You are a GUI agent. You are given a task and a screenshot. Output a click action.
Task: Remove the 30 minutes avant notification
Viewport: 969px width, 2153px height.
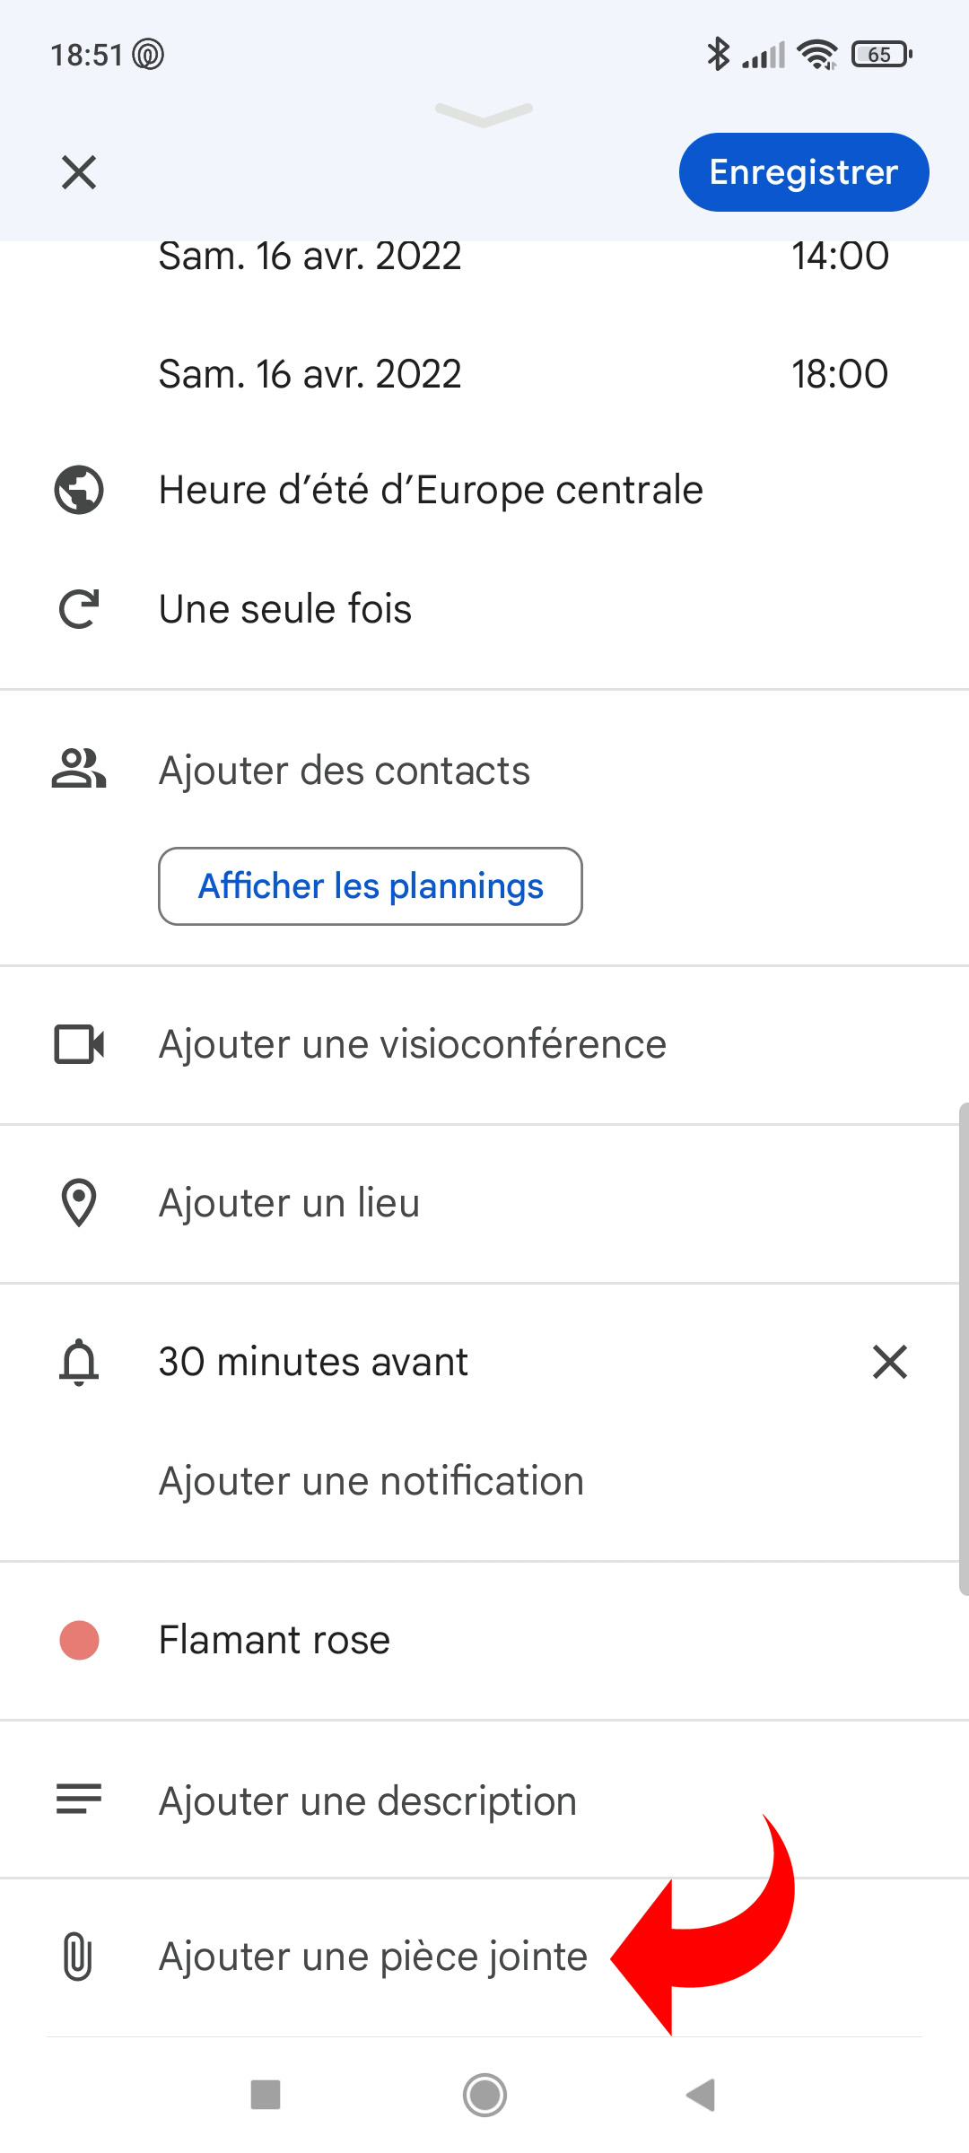[889, 1362]
